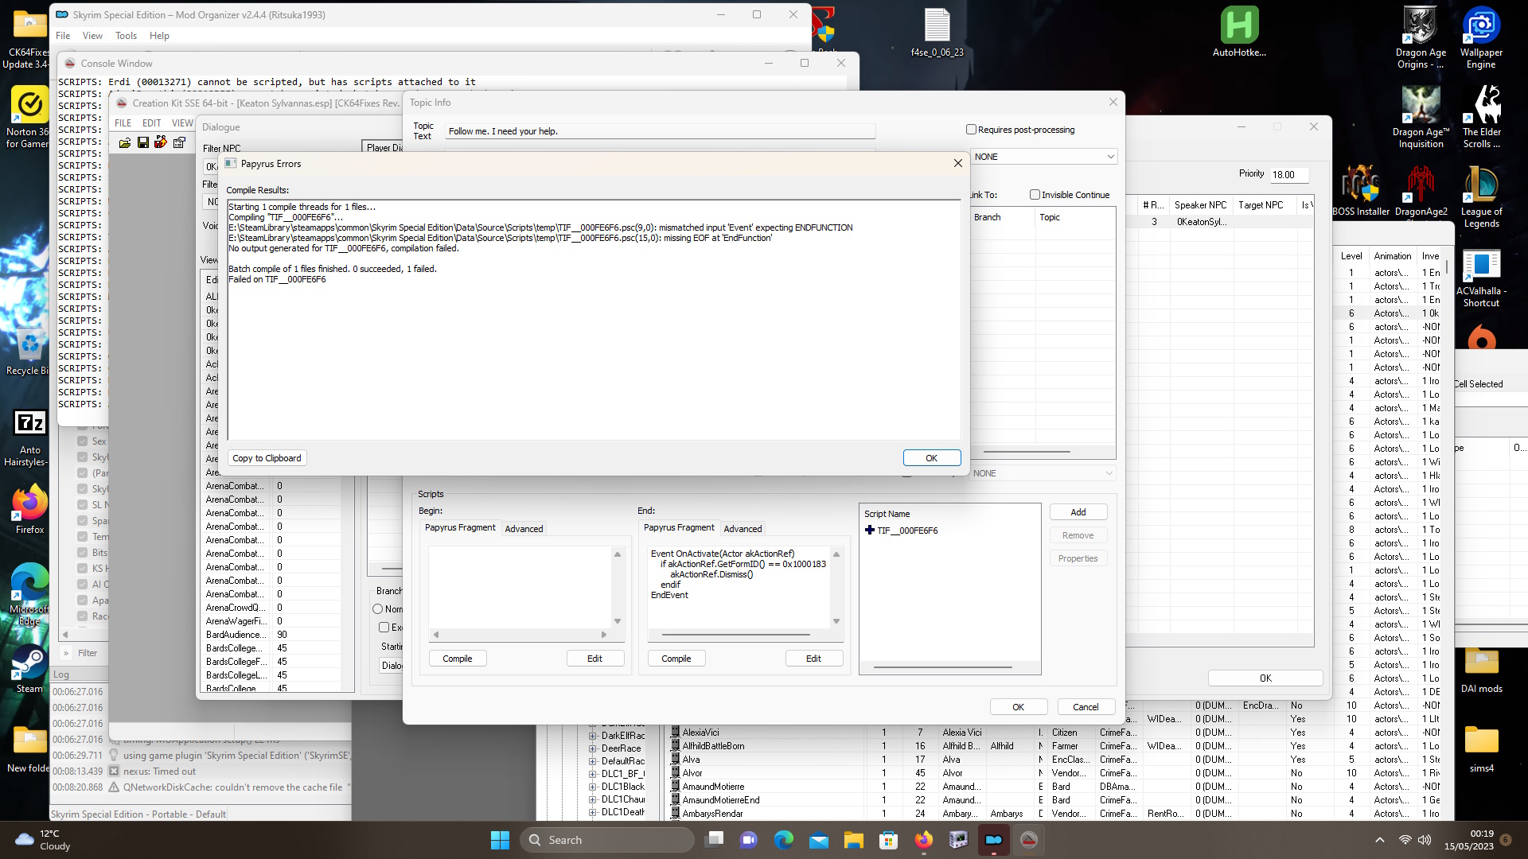Toggle Invisible Continue checkbox
Viewport: 1528px width, 859px height.
pos(1035,194)
